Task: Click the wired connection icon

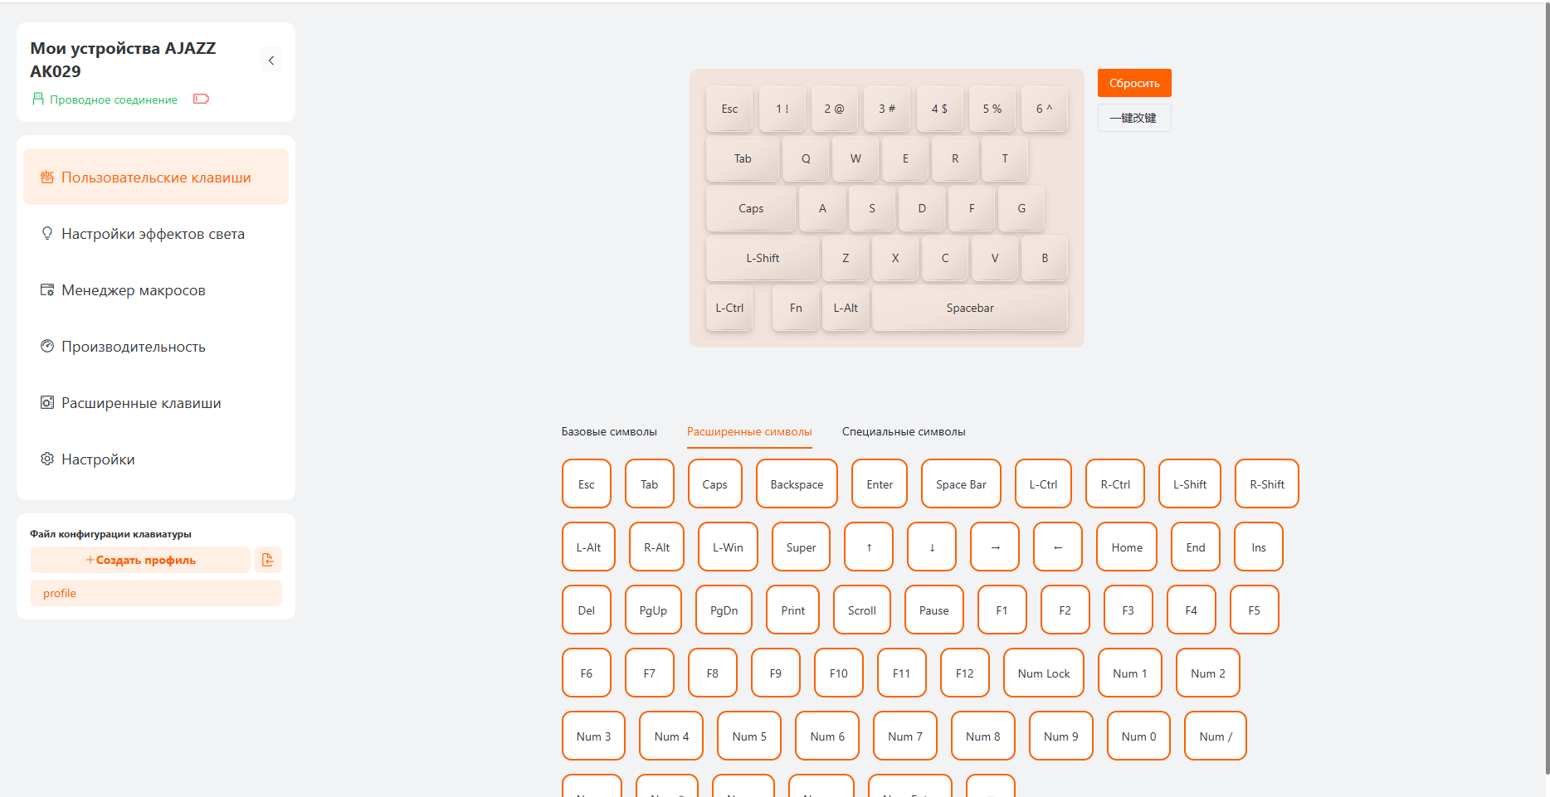Action: (37, 99)
